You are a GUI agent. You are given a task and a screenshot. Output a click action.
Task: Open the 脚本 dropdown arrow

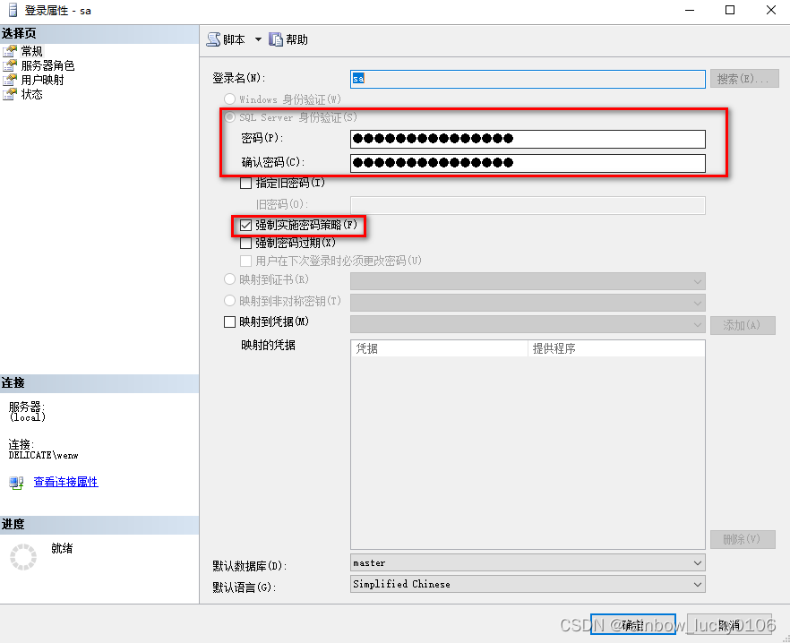[258, 39]
